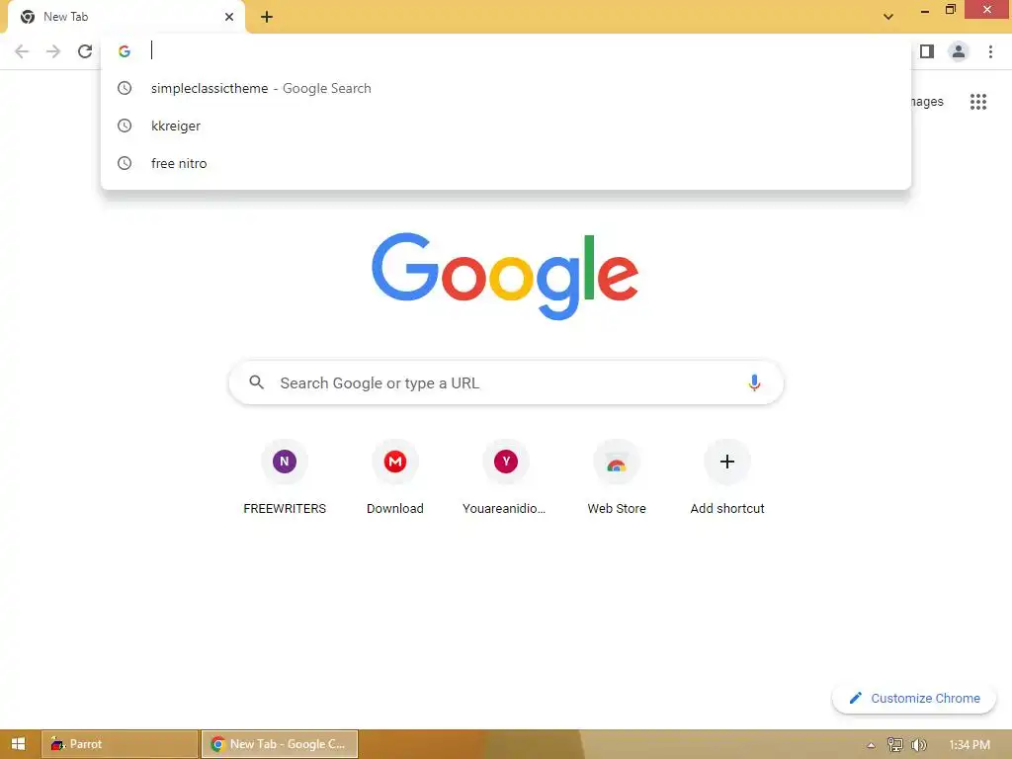Choose the free nitro suggestion

506,163
